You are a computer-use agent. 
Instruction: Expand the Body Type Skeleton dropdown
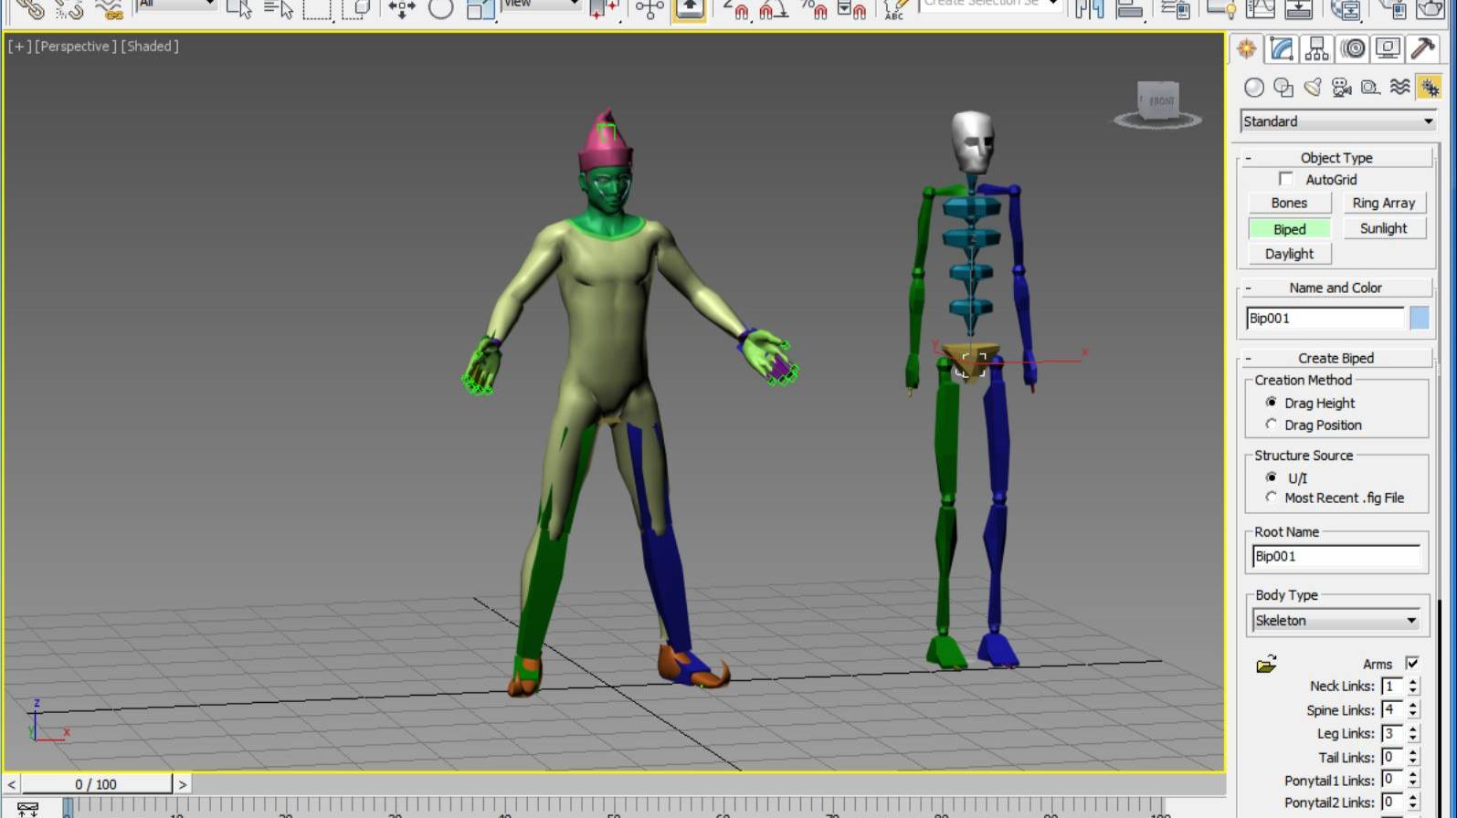click(1336, 621)
